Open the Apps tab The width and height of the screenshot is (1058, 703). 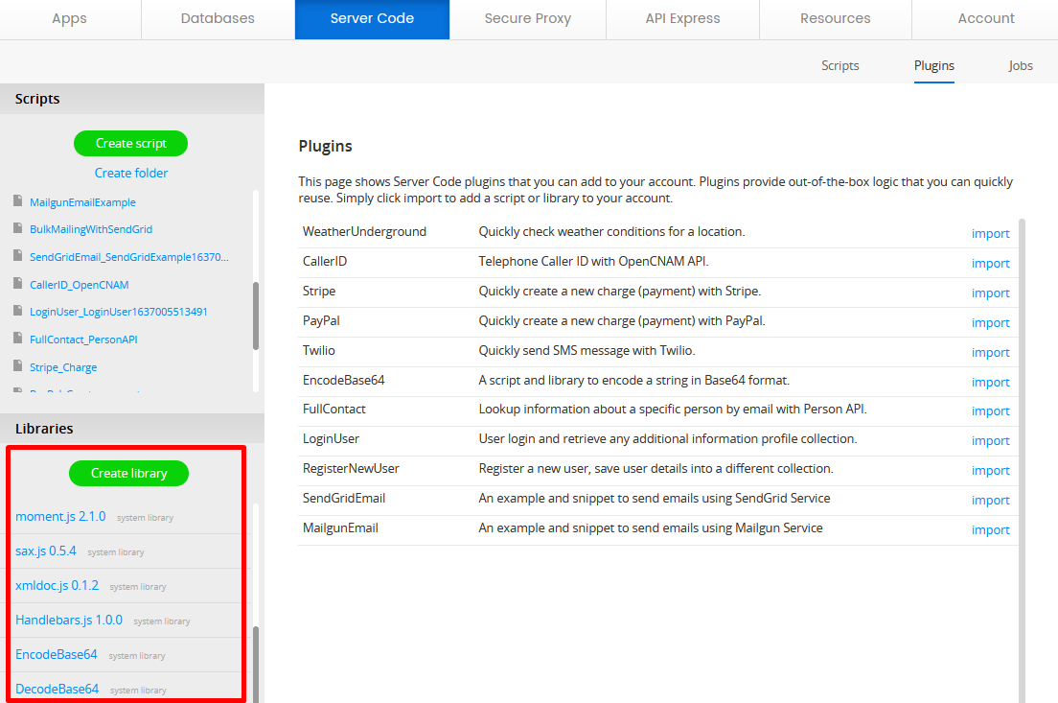(x=70, y=19)
